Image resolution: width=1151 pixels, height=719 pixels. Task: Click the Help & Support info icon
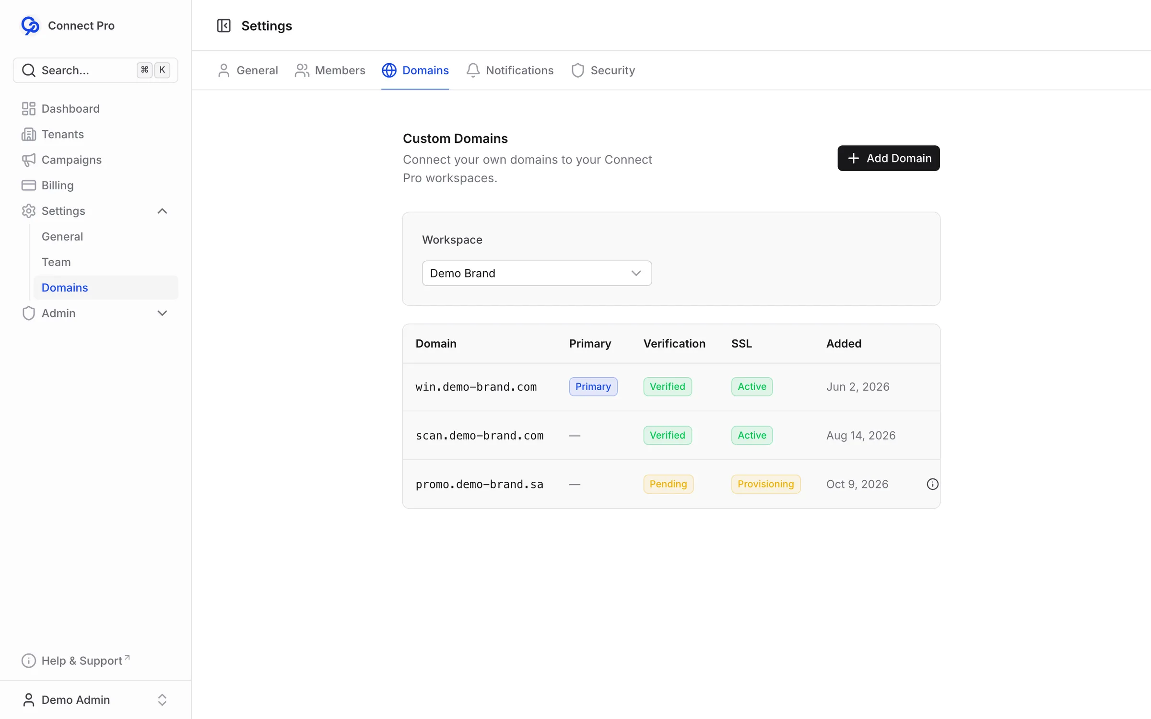coord(29,661)
